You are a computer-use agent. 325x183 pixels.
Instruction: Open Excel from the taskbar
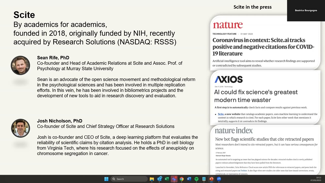(167, 179)
